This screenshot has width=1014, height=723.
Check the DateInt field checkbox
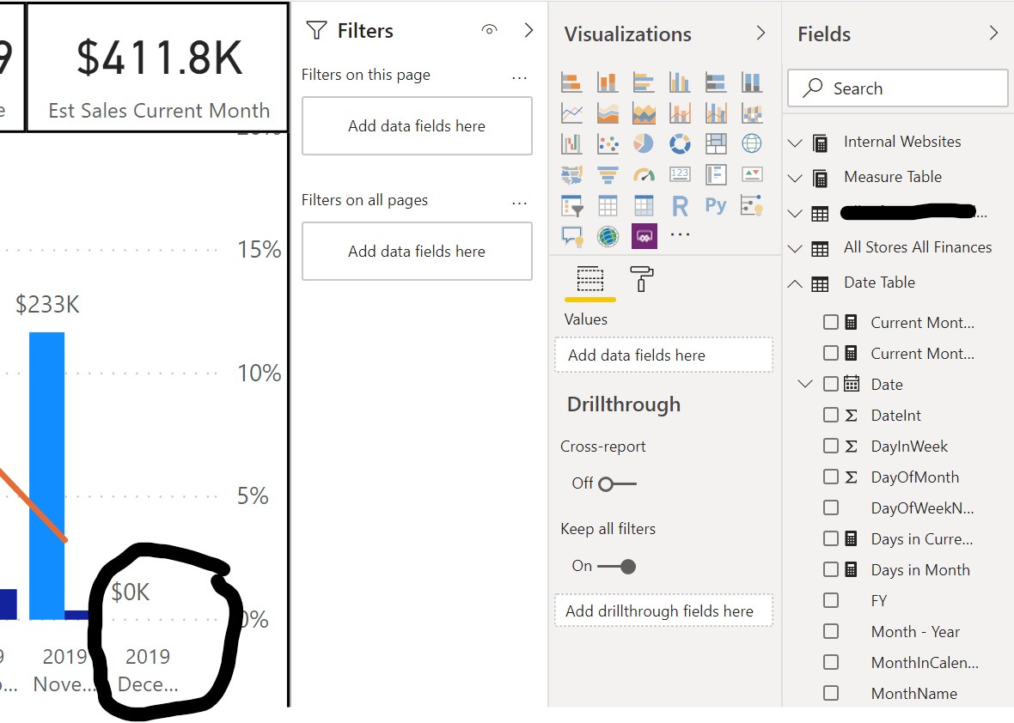tap(830, 415)
